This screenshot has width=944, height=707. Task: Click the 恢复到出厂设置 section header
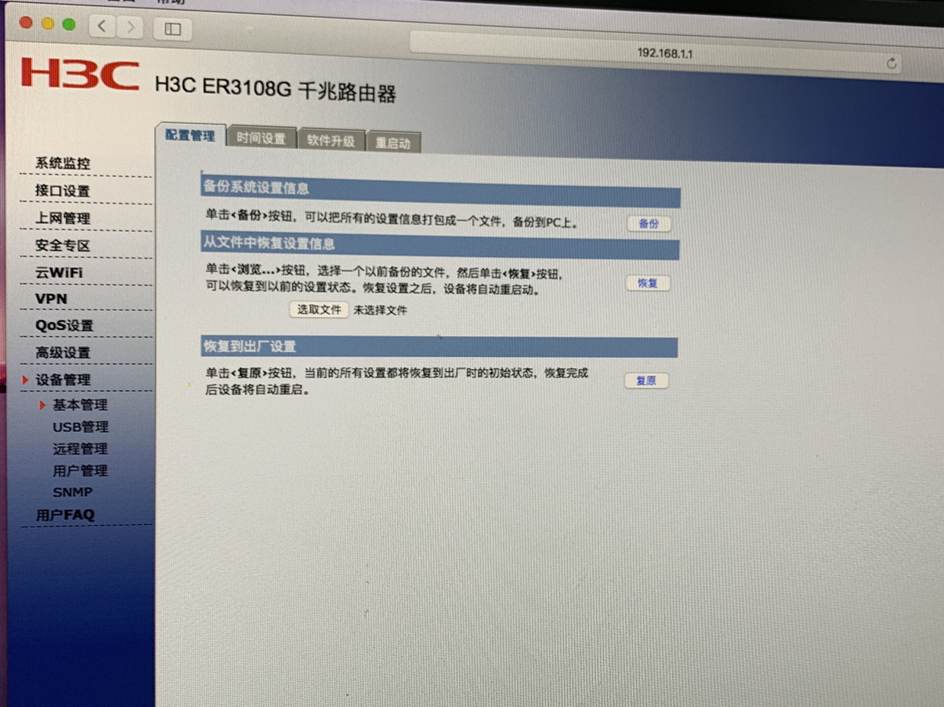point(439,347)
